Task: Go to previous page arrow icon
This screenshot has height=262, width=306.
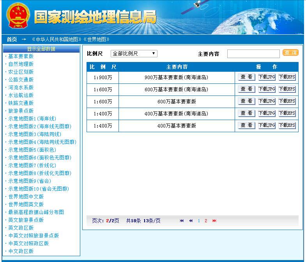Action: pyautogui.click(x=191, y=221)
